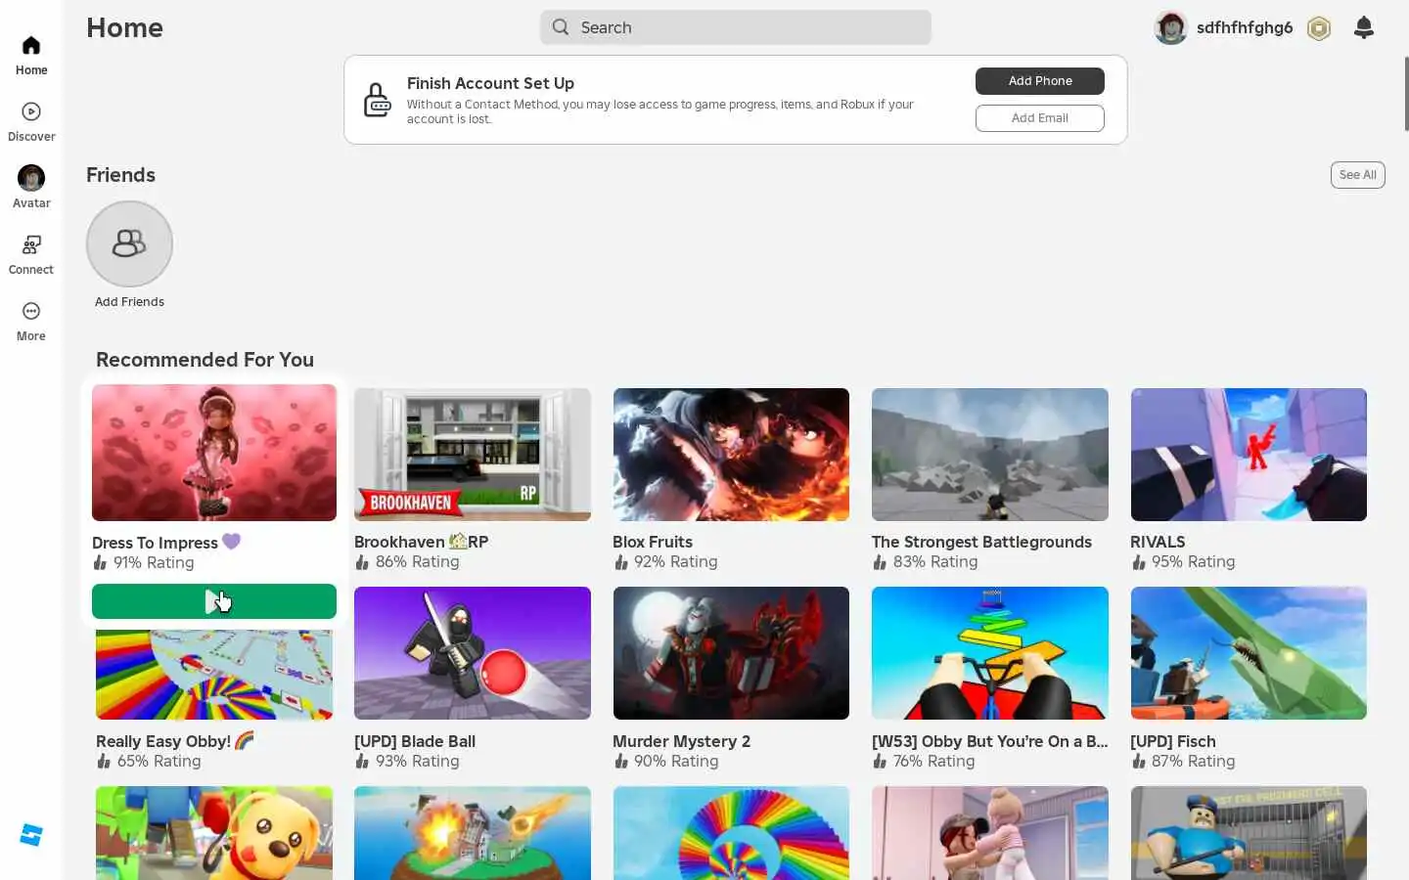Click the [UPD] Fisch title

[x=1173, y=741]
